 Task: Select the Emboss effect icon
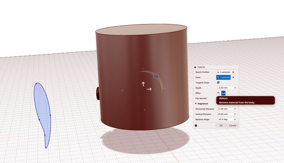click(218, 93)
